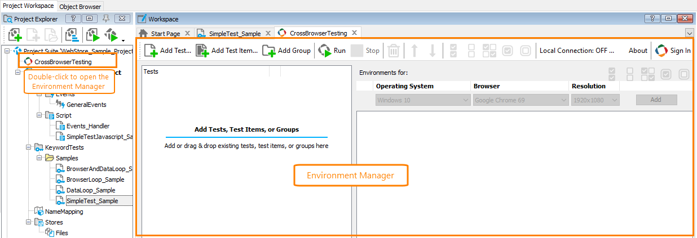Collapse the Samples folder node
Screen dimensions: 697x238
pos(39,158)
